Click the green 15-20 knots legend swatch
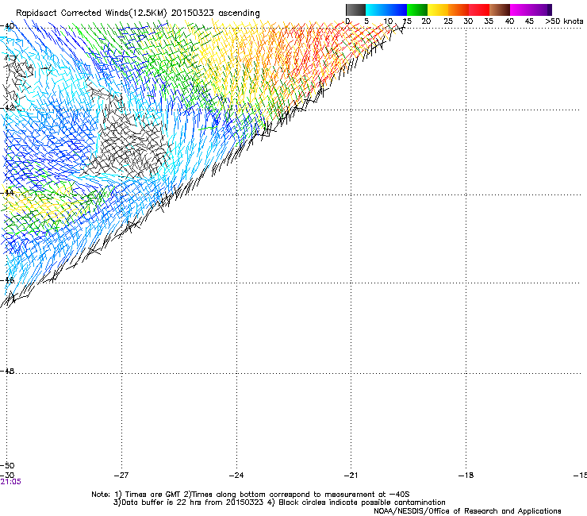587x516 pixels. 417,10
